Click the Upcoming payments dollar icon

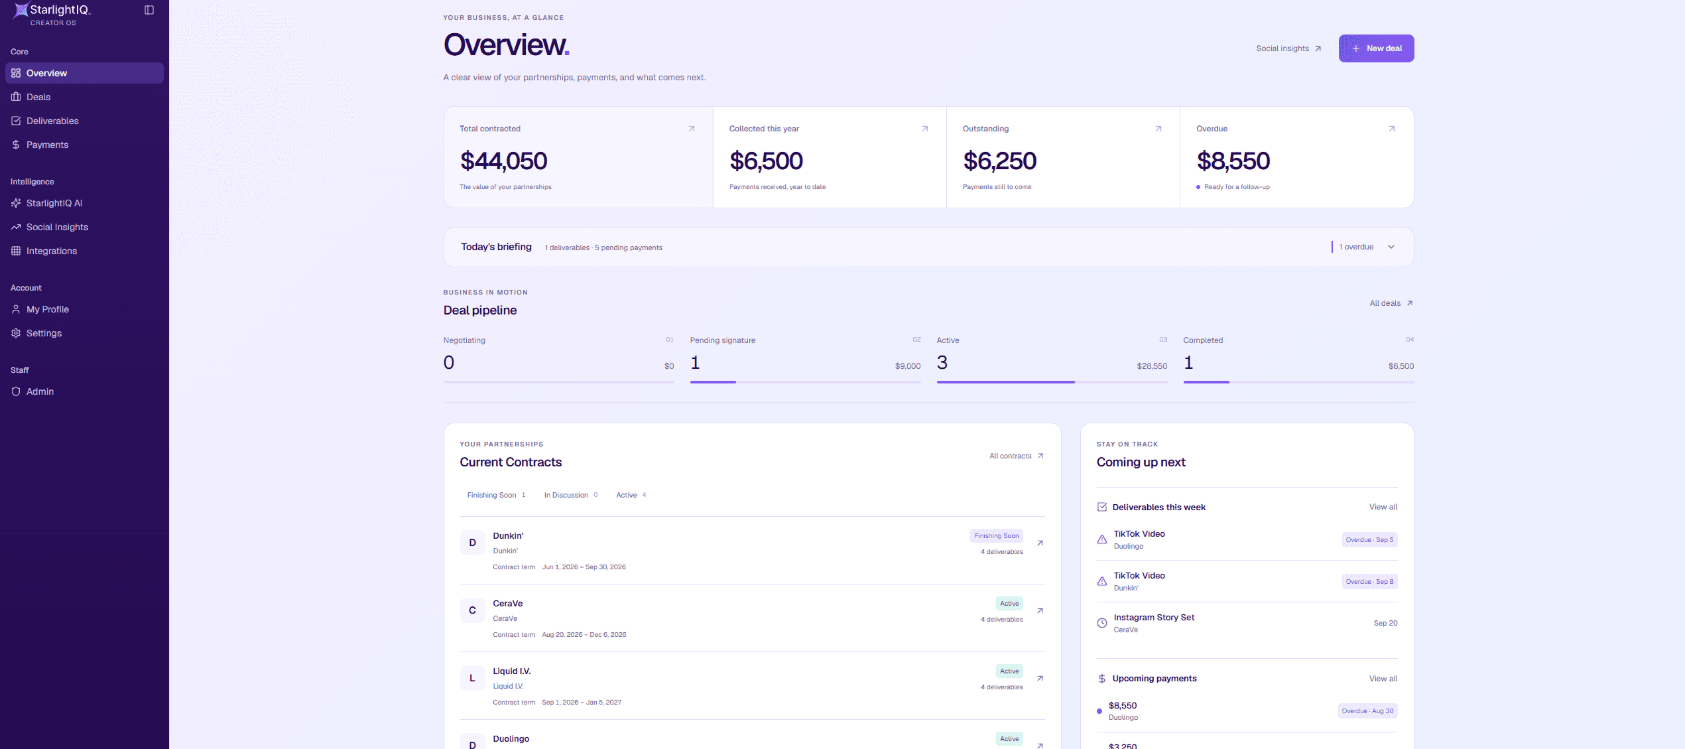(1102, 679)
